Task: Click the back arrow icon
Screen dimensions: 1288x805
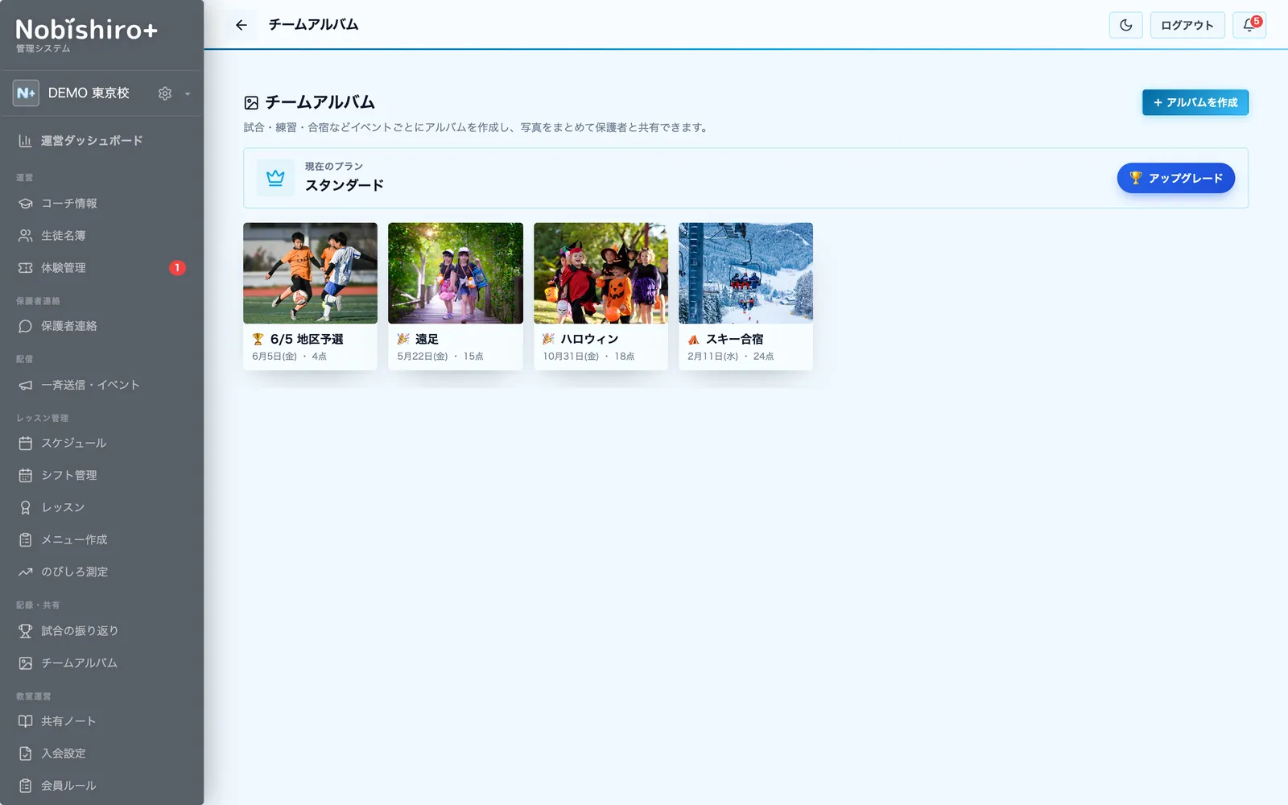Action: [241, 25]
